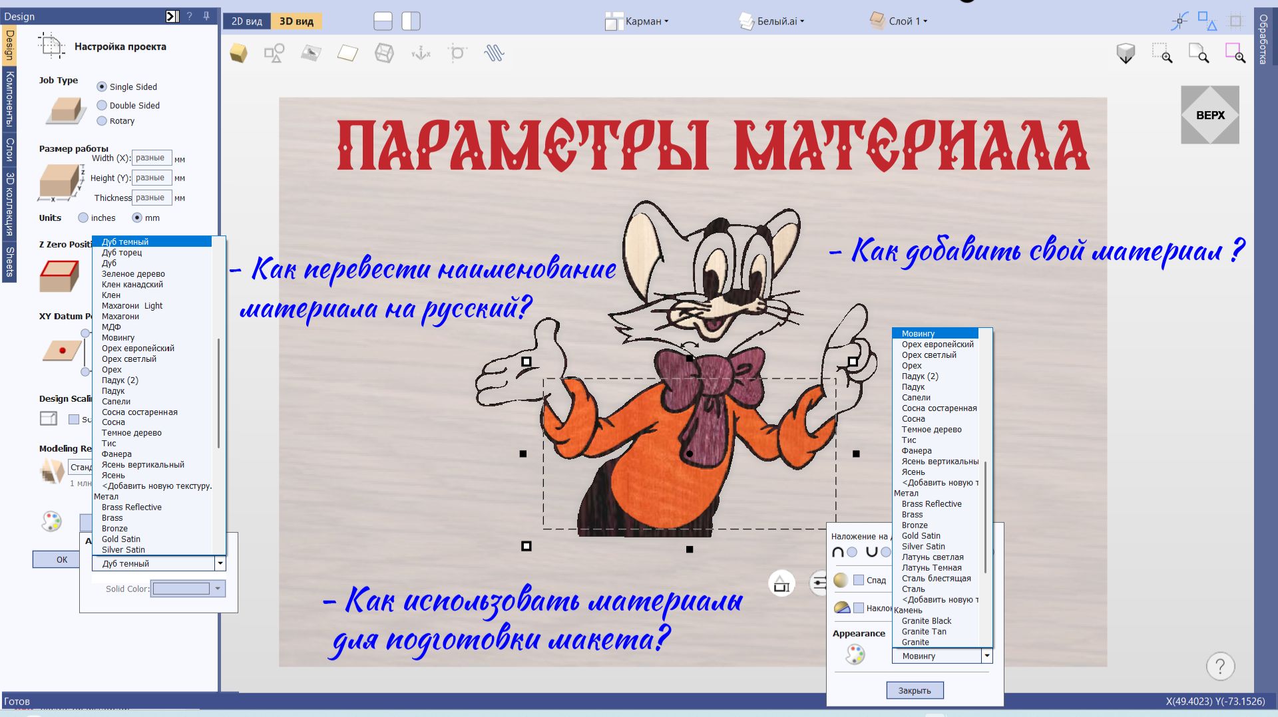Select the Double Sided job type
The image size is (1278, 717).
[x=102, y=105]
